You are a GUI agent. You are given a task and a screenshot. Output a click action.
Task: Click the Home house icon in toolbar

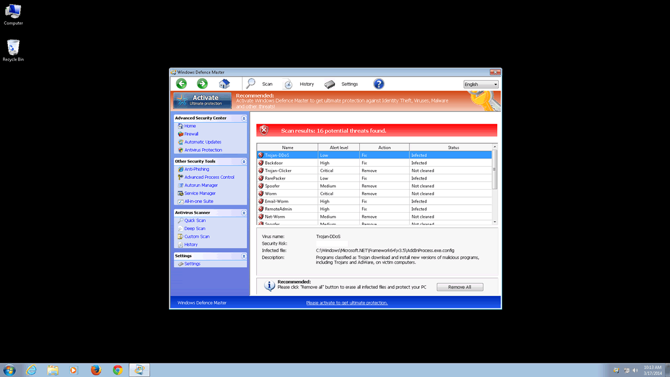point(224,84)
